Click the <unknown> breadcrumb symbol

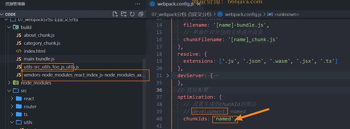click(x=286, y=14)
